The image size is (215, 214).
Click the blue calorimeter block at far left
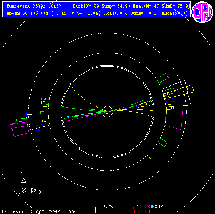coord(21,117)
